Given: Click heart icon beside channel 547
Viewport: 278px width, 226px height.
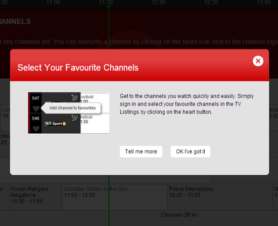Looking at the screenshot, I should [x=36, y=108].
